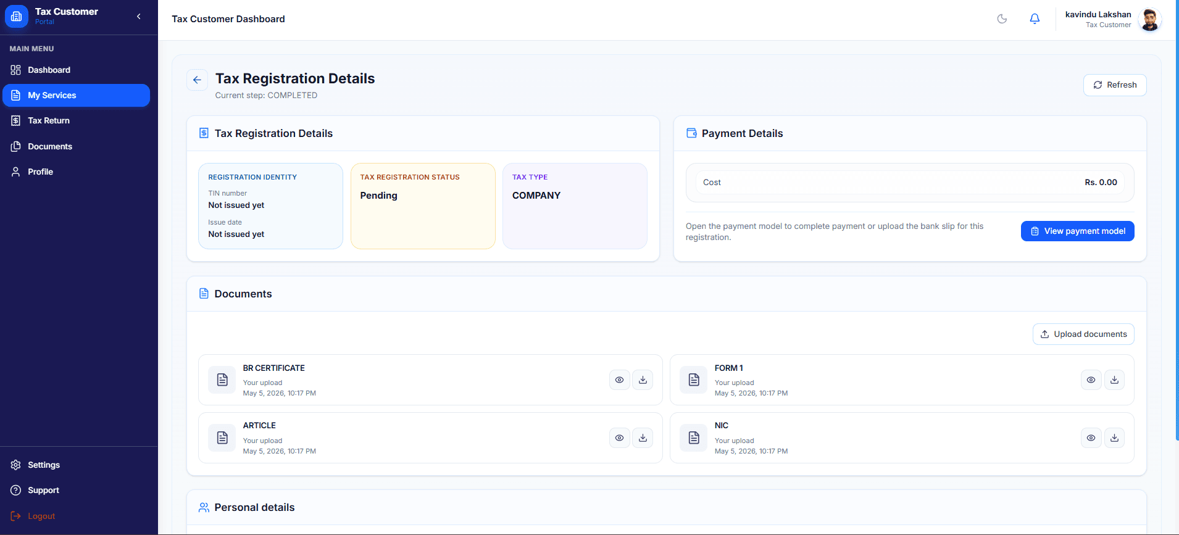Click the Pending tax registration status
Screen dimensions: 1179x535
tap(379, 196)
